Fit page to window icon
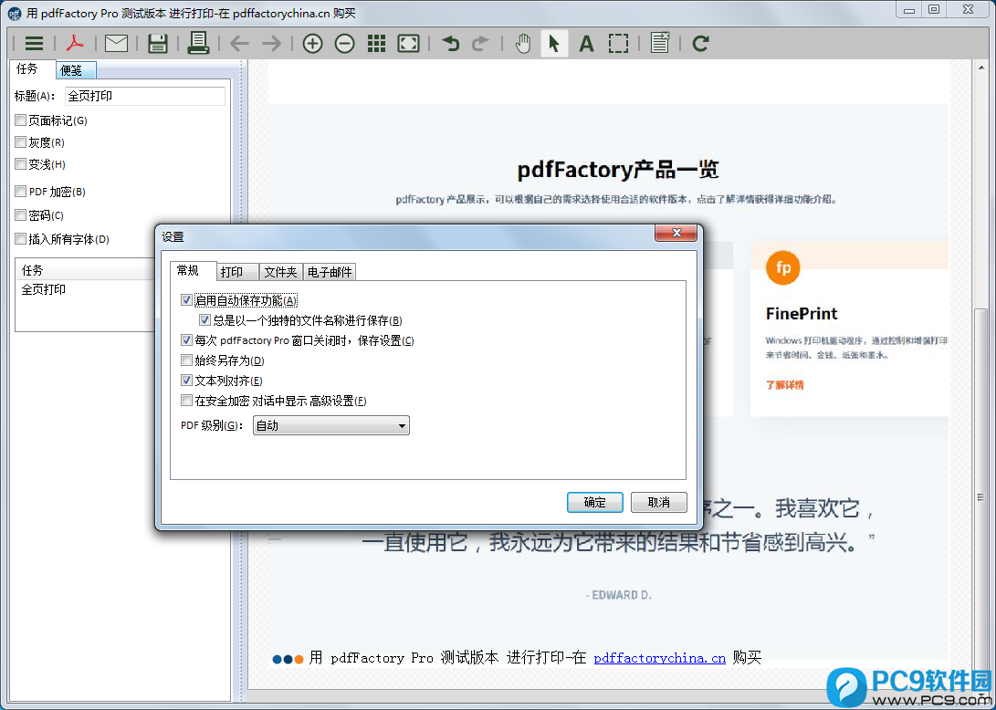 click(408, 43)
